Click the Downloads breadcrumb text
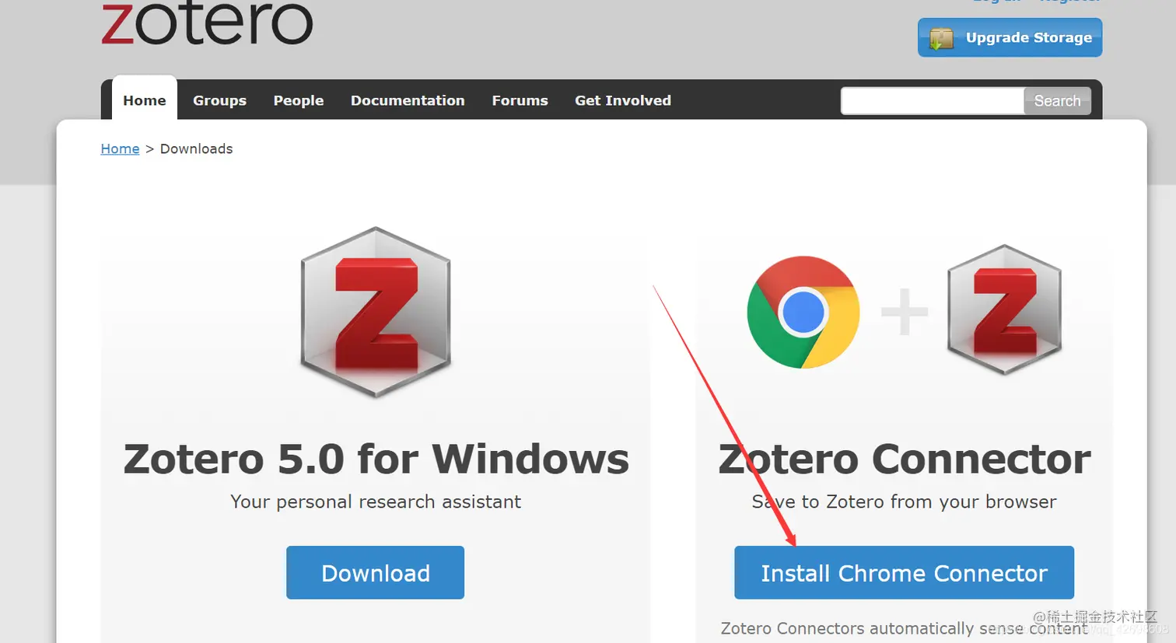 click(x=196, y=149)
